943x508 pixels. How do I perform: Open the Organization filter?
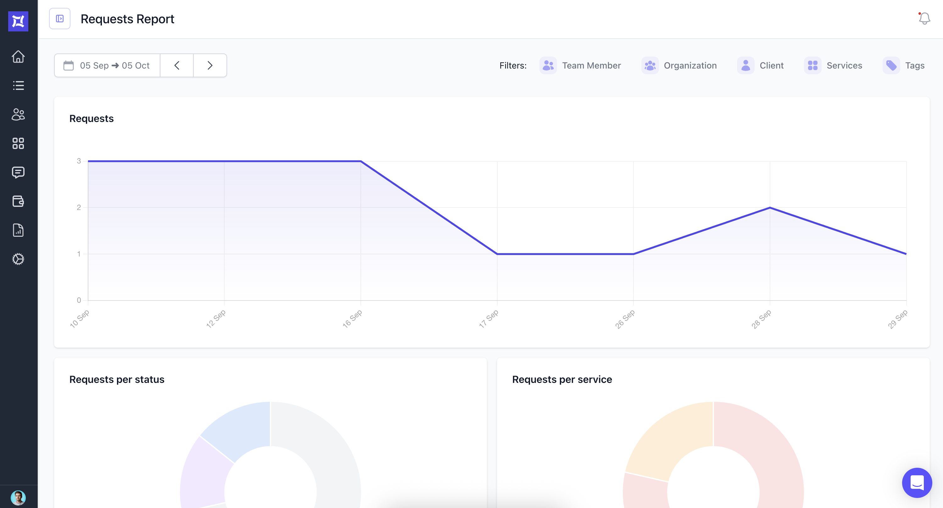tap(679, 65)
